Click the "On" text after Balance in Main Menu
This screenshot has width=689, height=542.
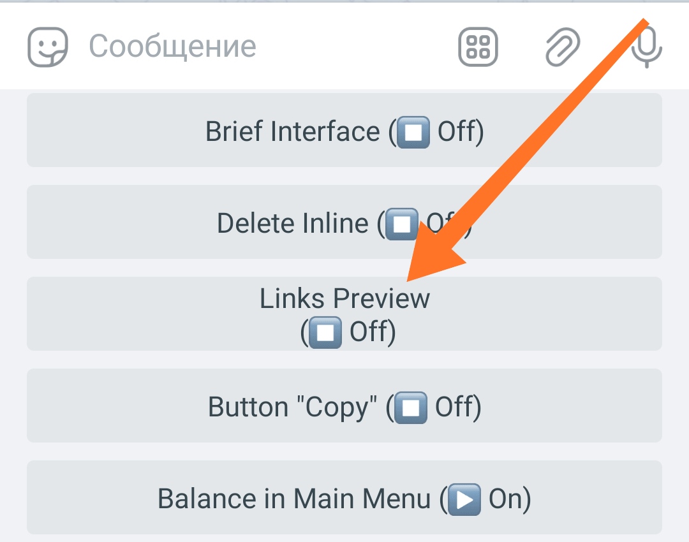coord(505,499)
